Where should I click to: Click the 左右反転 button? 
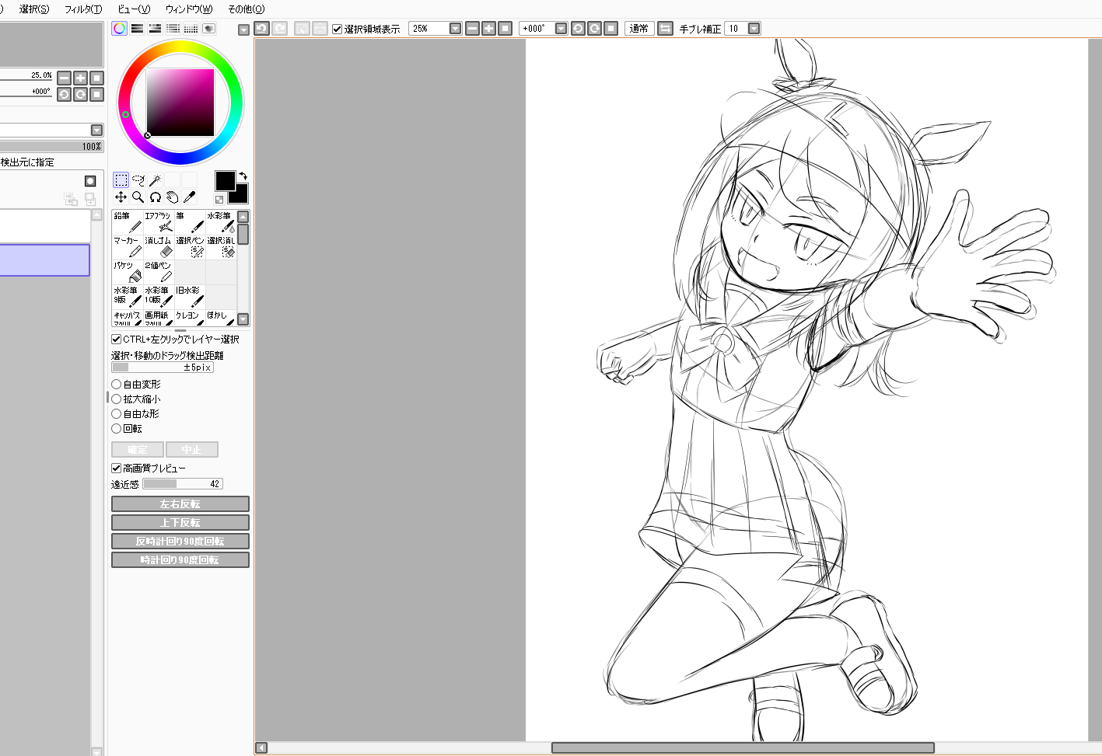tap(180, 504)
